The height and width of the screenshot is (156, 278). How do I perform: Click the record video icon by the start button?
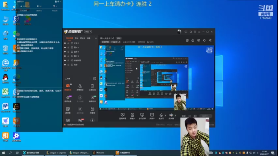point(184,116)
